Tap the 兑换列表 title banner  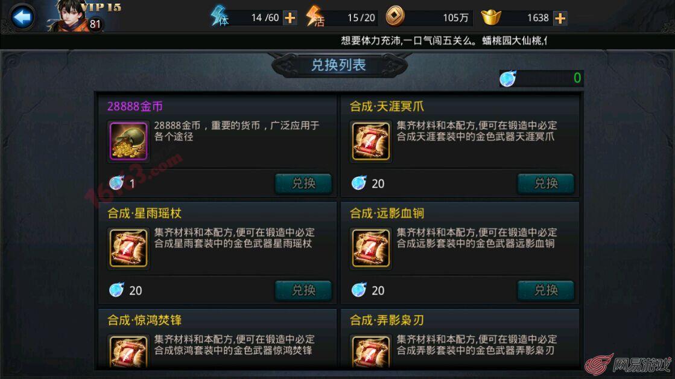tap(339, 65)
